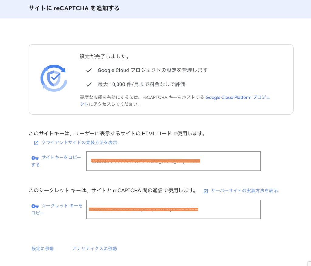This screenshot has width=311, height=266.
Task: Open the Google Cloud Platform プロジェクト link
Action: click(x=238, y=98)
